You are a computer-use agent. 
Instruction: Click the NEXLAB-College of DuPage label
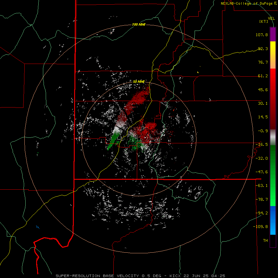[248, 3]
